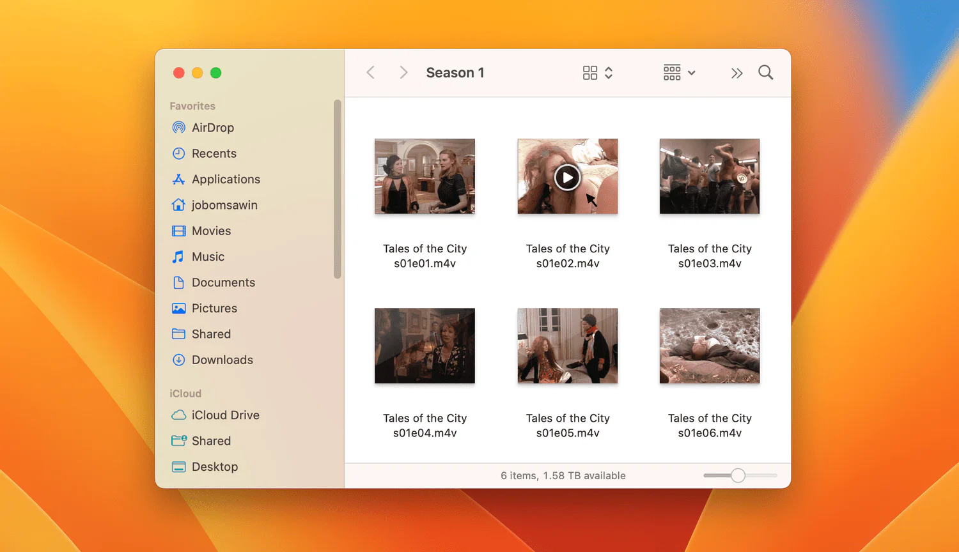Click the Movies filmstrip icon
The image size is (959, 552).
click(179, 231)
